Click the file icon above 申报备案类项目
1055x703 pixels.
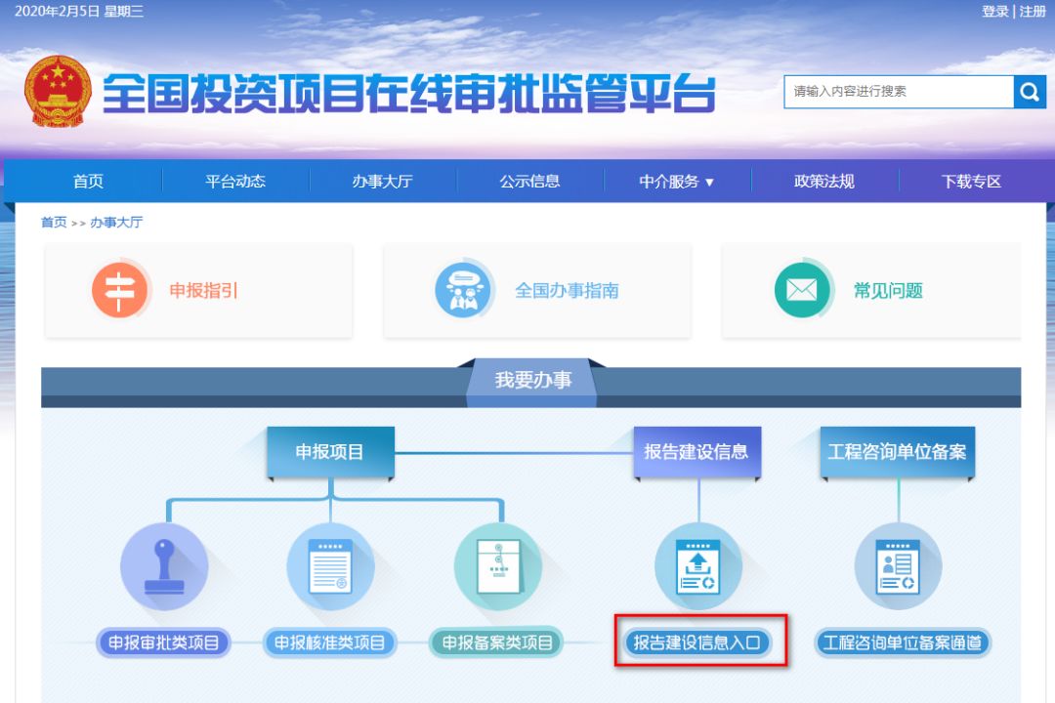coord(497,567)
